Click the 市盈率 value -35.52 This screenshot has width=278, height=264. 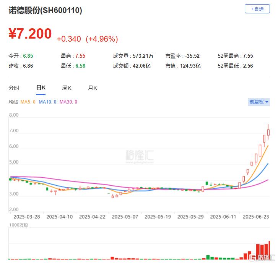coord(192,56)
